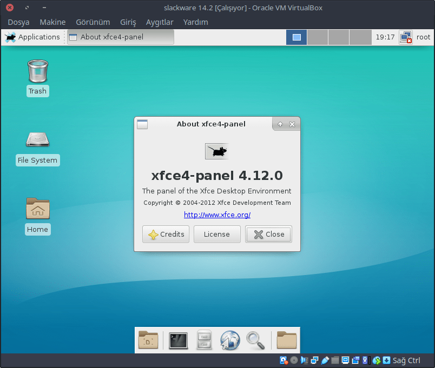
Task: Click the root user label in panel
Action: click(x=423, y=37)
